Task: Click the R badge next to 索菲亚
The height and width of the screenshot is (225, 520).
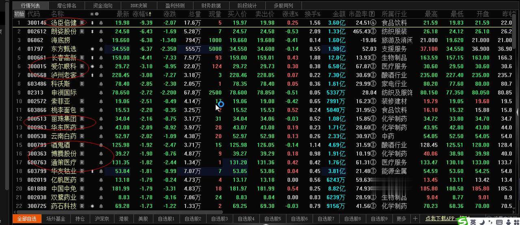Action: tap(82, 102)
